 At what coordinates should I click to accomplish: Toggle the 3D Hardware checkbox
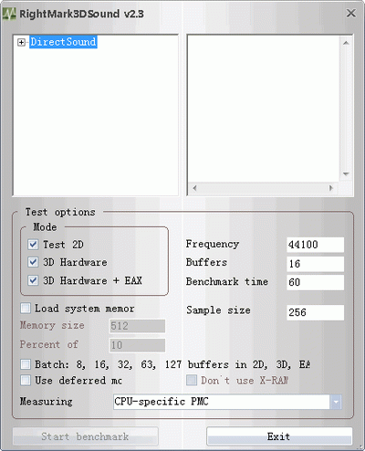[x=33, y=262]
